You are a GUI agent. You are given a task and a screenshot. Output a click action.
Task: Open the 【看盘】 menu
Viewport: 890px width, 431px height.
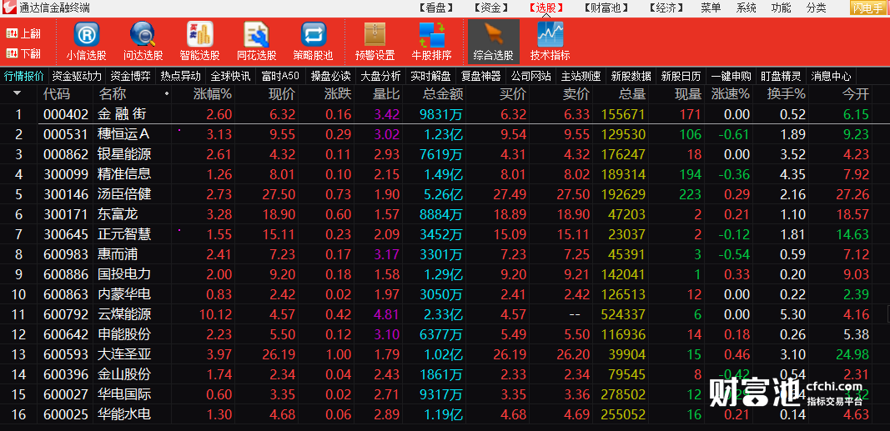436,8
